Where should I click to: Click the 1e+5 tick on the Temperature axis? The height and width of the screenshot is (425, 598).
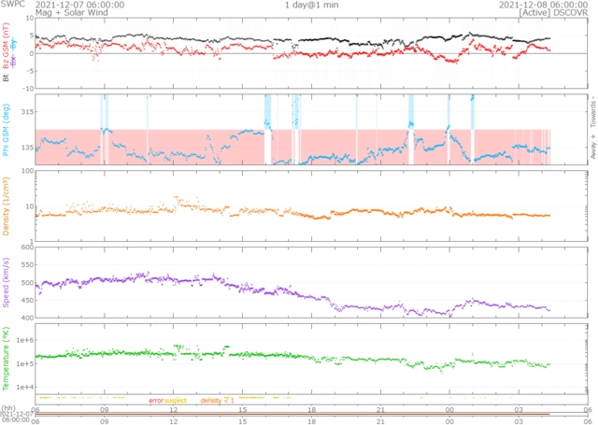pos(25,364)
